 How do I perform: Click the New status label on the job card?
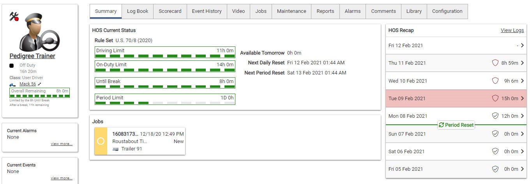[178, 142]
